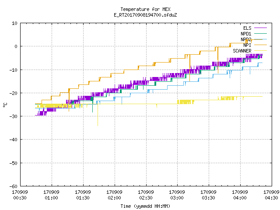This screenshot has width=280, height=210.
Task: Click the x-axis tick label 04:00
Action: tap(240, 198)
